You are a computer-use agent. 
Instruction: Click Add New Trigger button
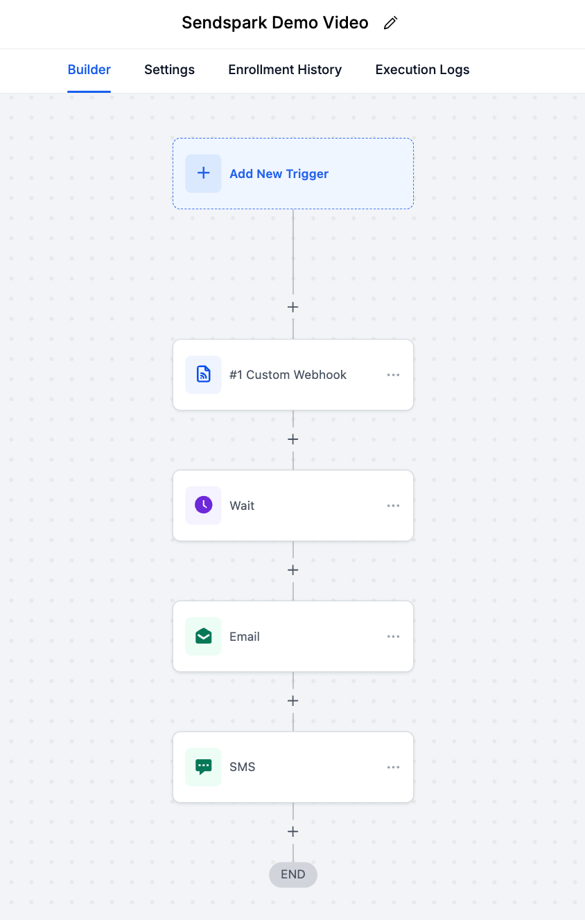click(x=293, y=173)
